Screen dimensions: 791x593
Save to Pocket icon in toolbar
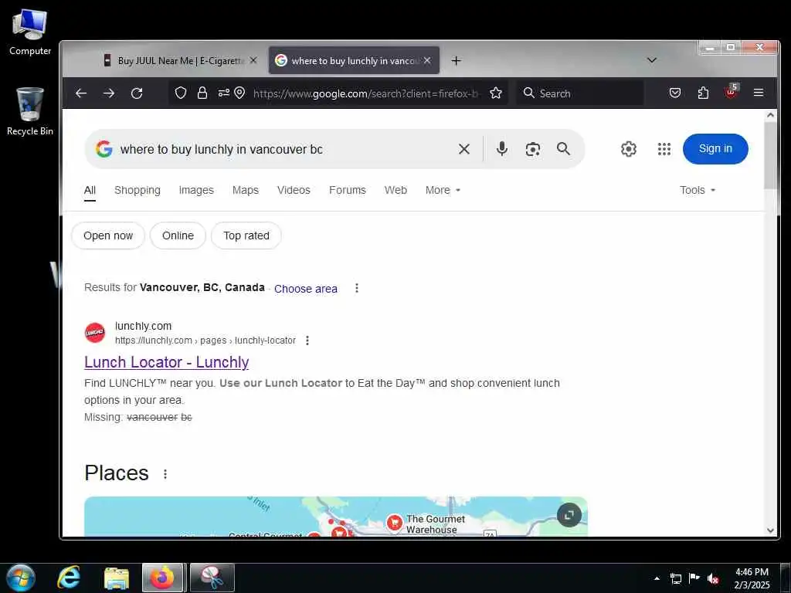(675, 93)
